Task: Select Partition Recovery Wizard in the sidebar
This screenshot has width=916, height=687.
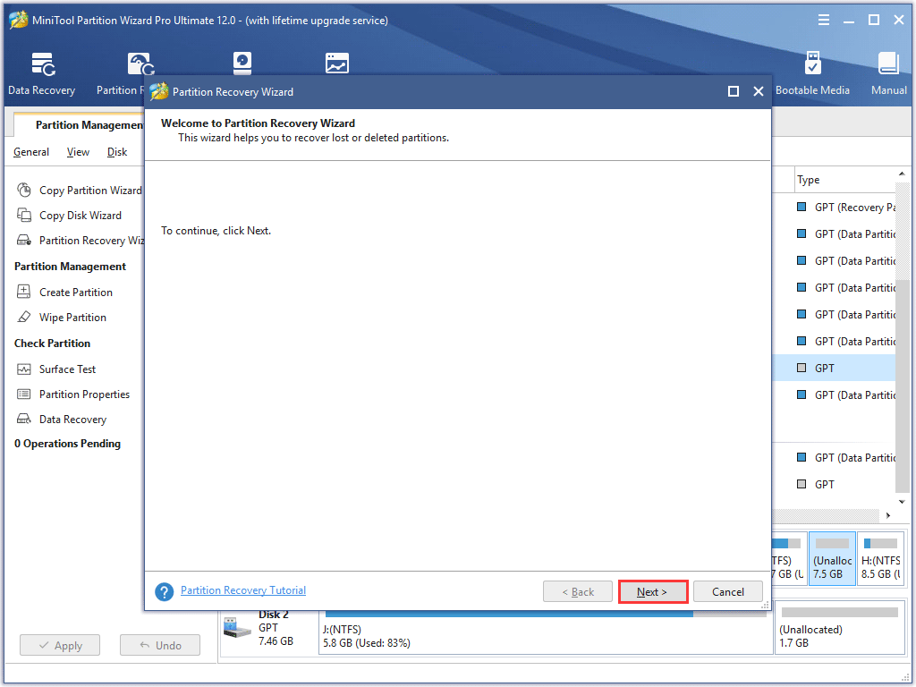Action: [x=80, y=241]
